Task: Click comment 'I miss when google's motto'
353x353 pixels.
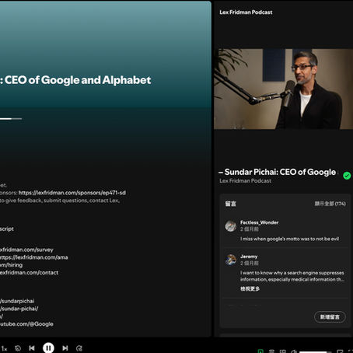Action: [289, 239]
